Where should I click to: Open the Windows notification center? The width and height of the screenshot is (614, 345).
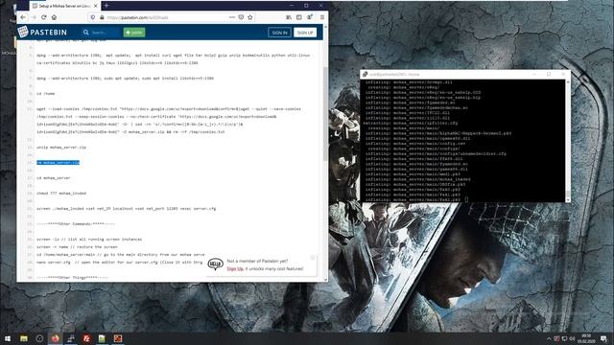pyautogui.click(x=603, y=338)
